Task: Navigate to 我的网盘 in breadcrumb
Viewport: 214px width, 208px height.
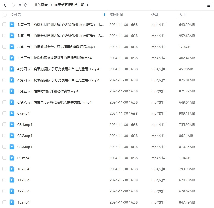Action: pos(41,5)
